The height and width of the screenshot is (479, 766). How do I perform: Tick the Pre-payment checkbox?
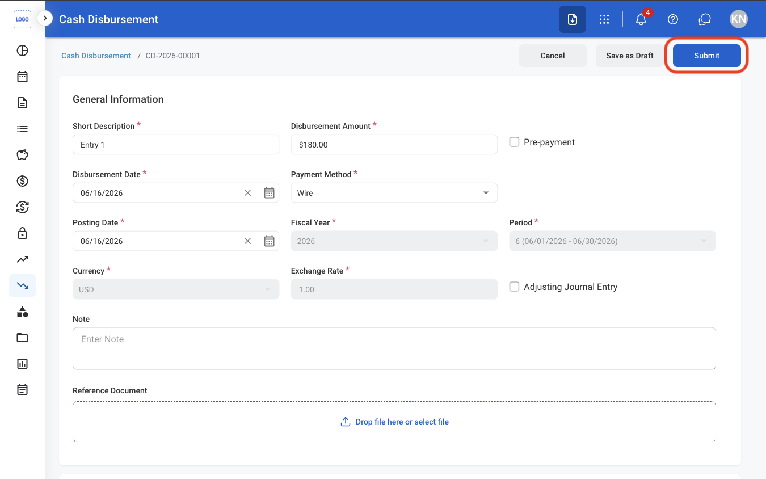[x=514, y=142]
